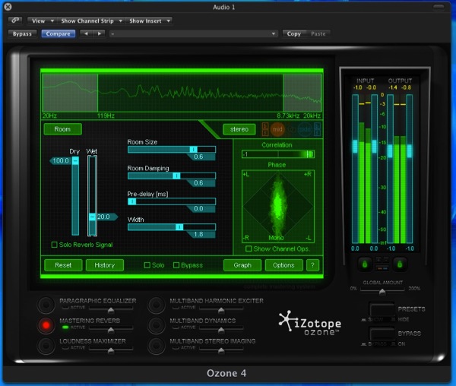Select the side channel circle

click(305, 129)
